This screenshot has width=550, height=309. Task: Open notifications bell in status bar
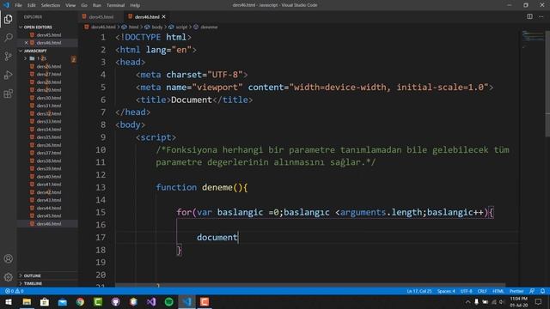542,291
